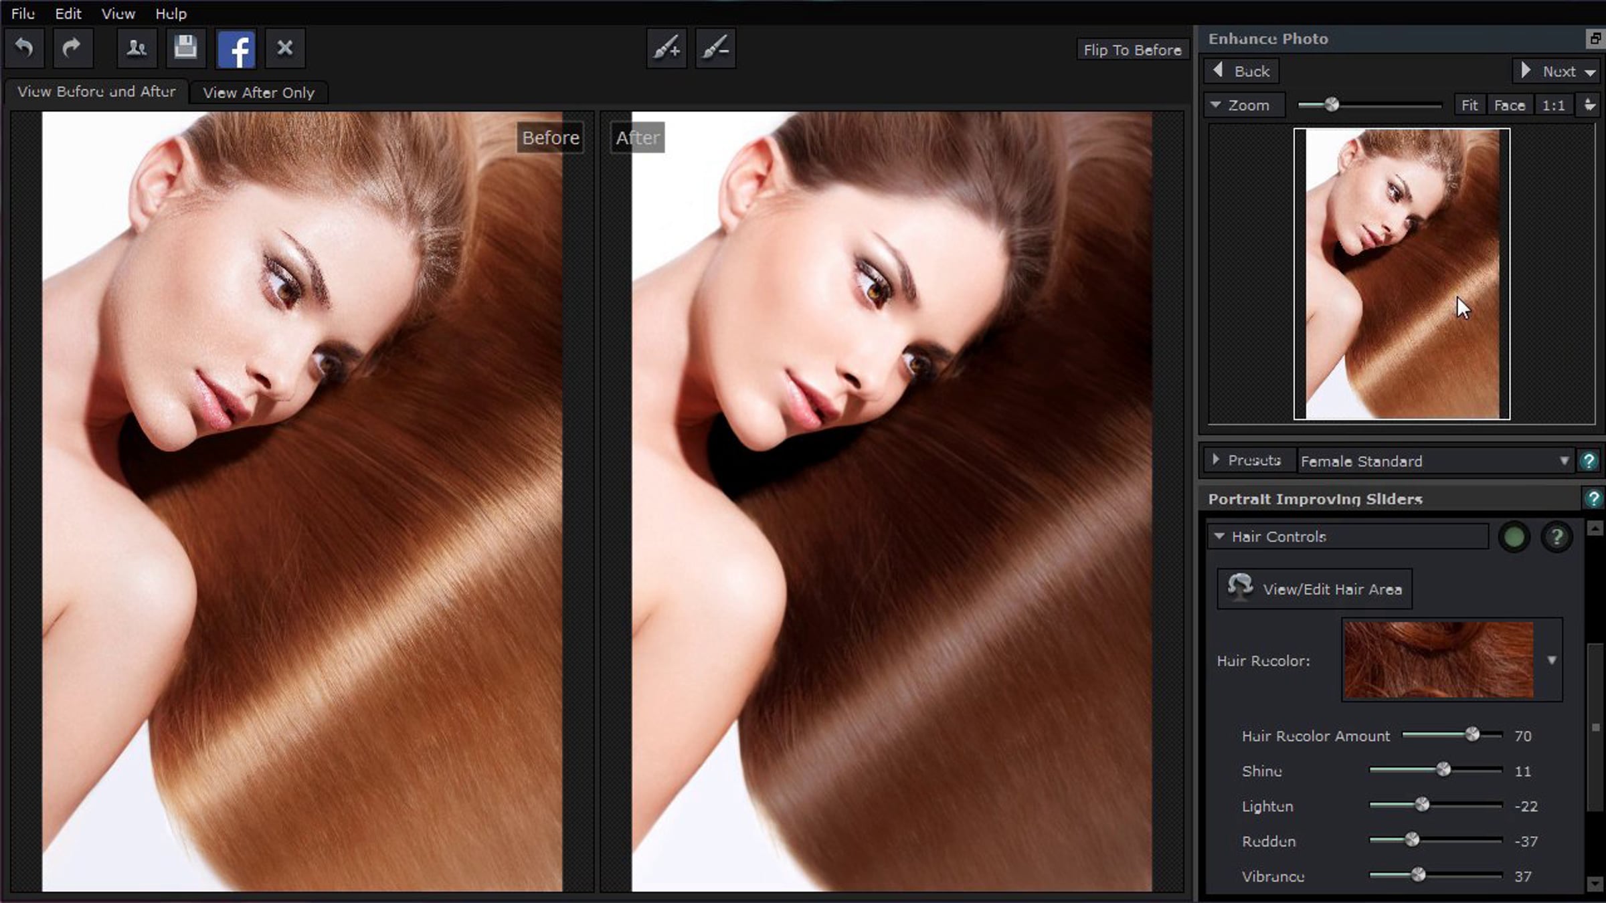Share photo via Facebook icon
Image resolution: width=1606 pixels, height=903 pixels.
pos(236,49)
